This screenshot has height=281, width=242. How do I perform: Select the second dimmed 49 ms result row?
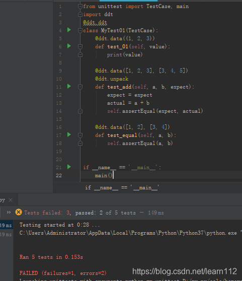6,234
